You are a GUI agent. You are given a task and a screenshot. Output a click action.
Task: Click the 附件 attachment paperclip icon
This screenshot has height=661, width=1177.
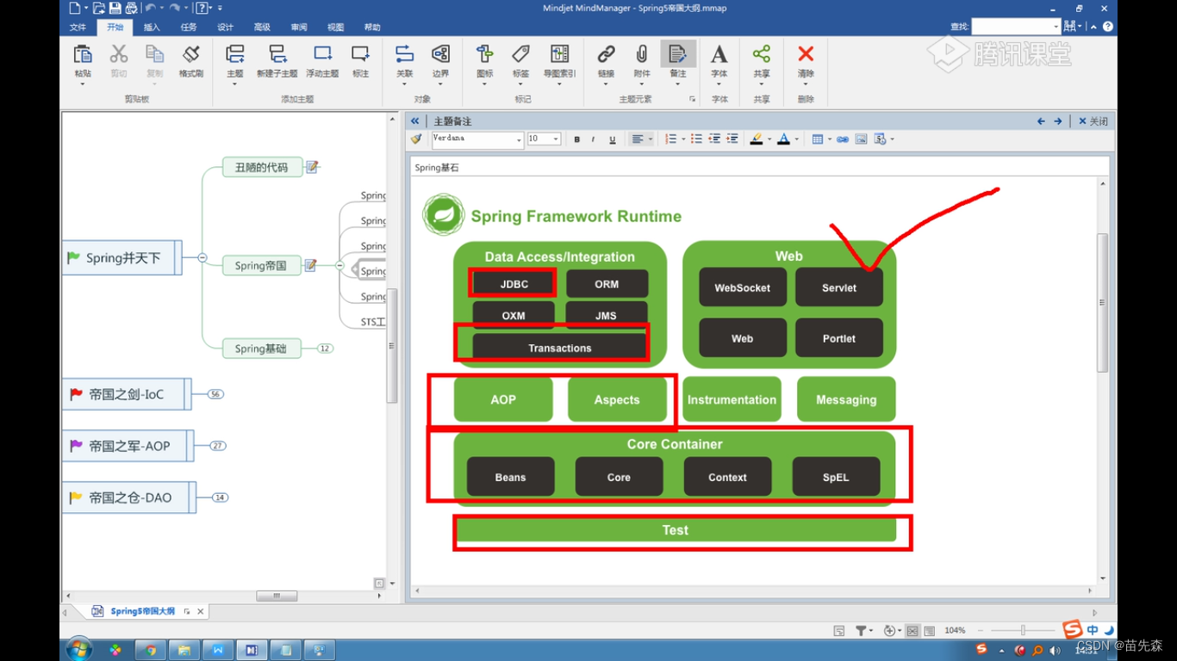point(642,55)
